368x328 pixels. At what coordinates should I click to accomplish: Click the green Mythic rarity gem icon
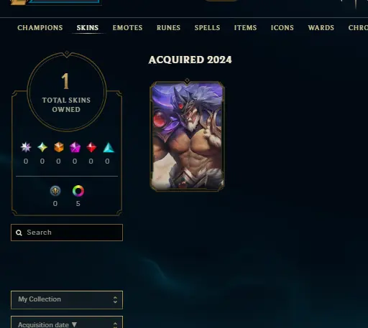(42, 147)
